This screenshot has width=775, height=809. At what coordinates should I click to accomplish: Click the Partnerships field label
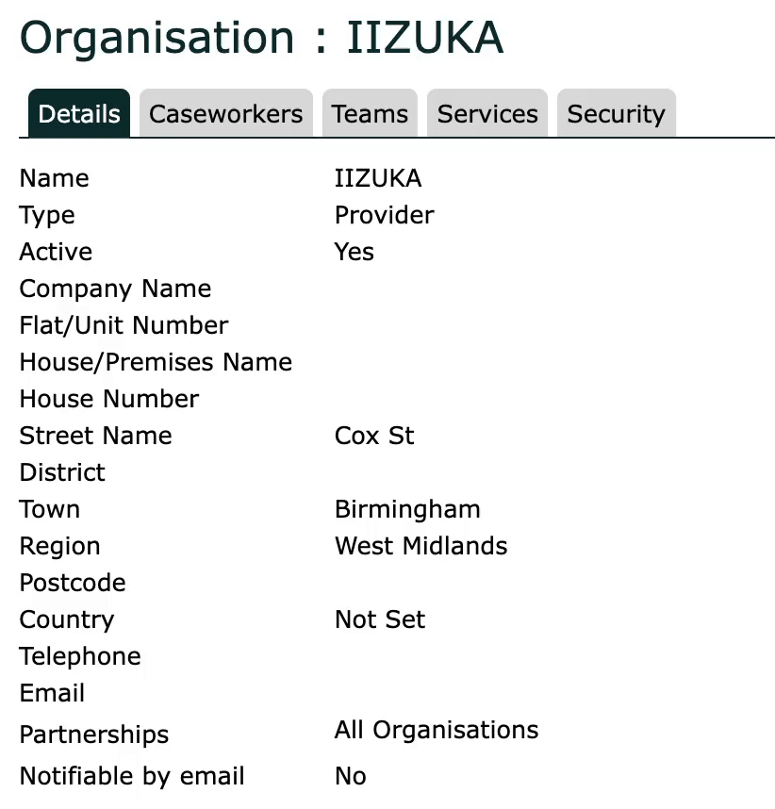tap(94, 735)
